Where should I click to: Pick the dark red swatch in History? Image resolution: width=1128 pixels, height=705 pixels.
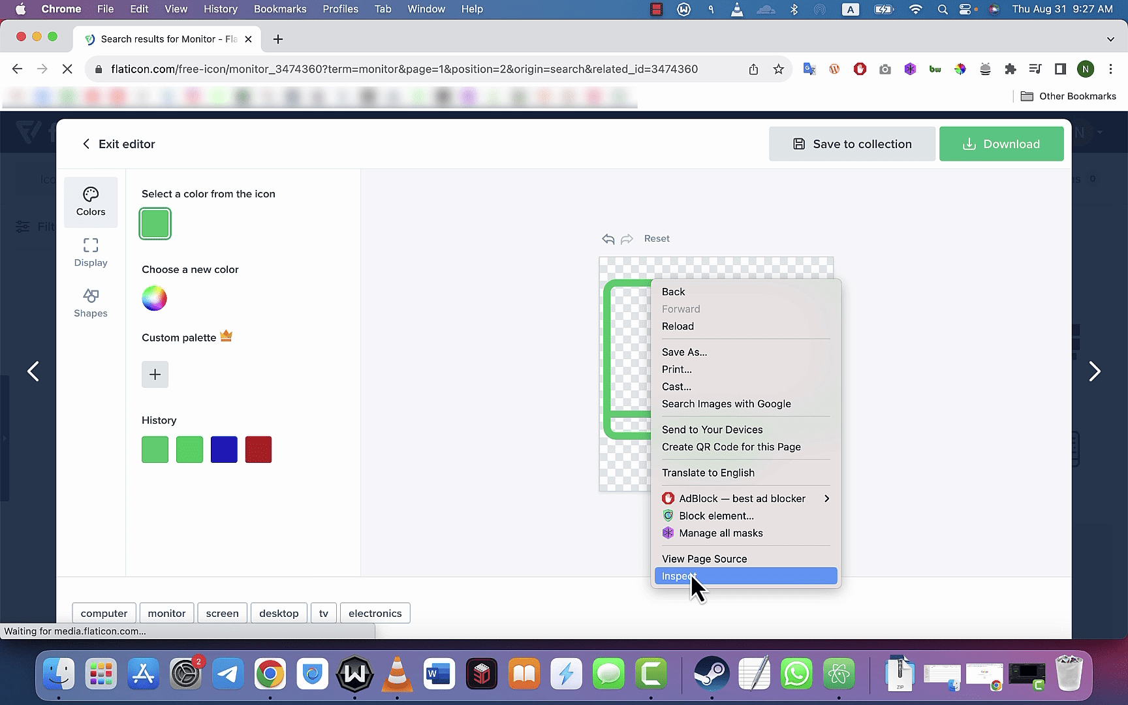click(258, 450)
